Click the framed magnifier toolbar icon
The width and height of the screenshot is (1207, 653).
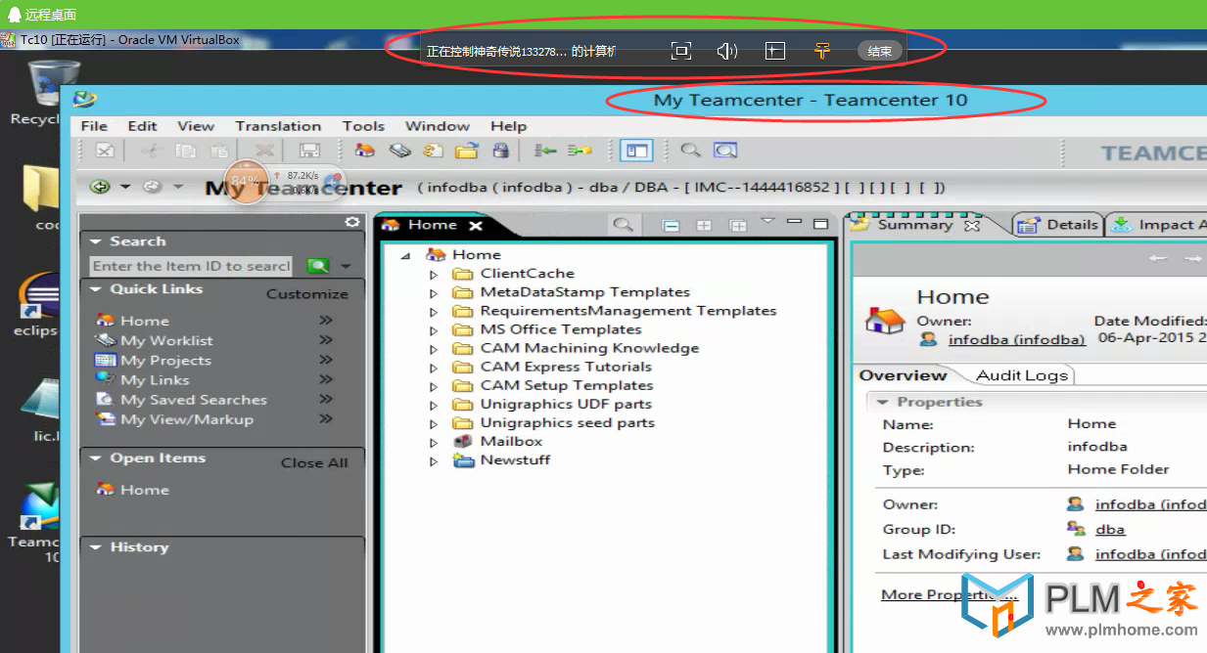(x=725, y=151)
